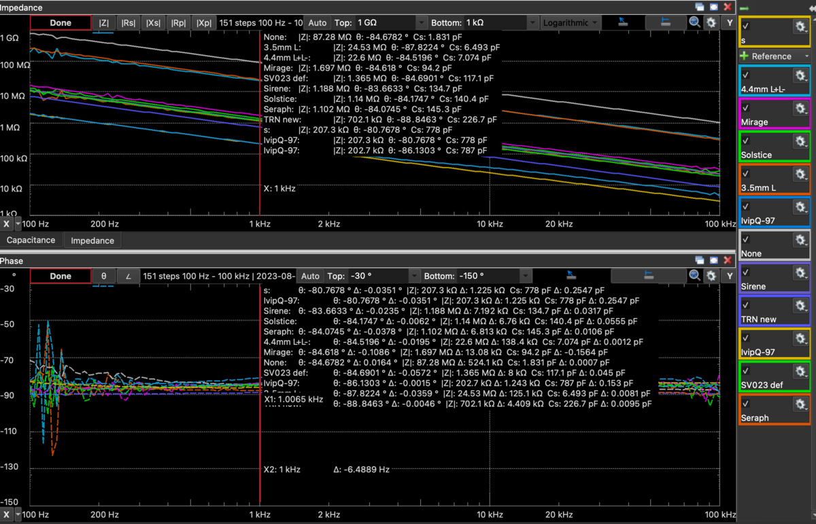Uncheck the Sirene channel checkbox
Viewport: 816px width, 524px height.
746,272
